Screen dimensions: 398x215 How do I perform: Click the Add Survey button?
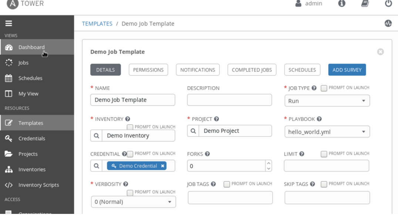pyautogui.click(x=347, y=70)
